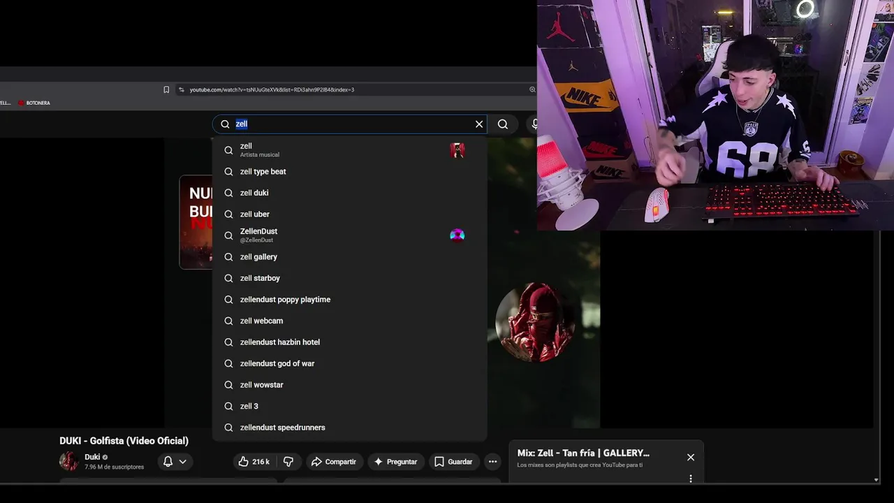Click the Preguntar button
Screen dimensions: 894x503
(395, 462)
